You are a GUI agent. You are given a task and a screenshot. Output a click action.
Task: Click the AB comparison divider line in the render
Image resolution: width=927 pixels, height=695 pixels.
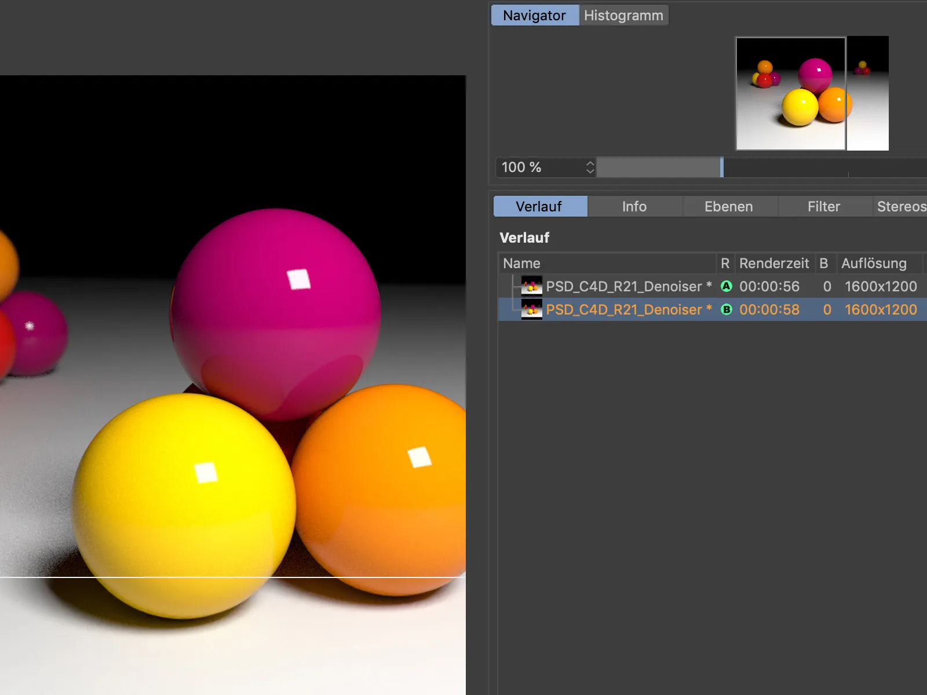233,577
